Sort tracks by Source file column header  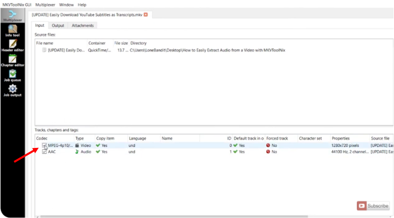381,139
